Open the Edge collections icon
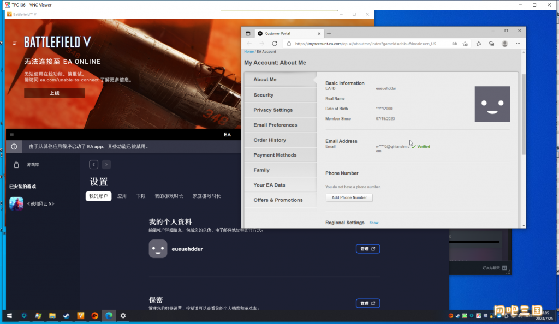This screenshot has width=559, height=324. click(x=492, y=44)
